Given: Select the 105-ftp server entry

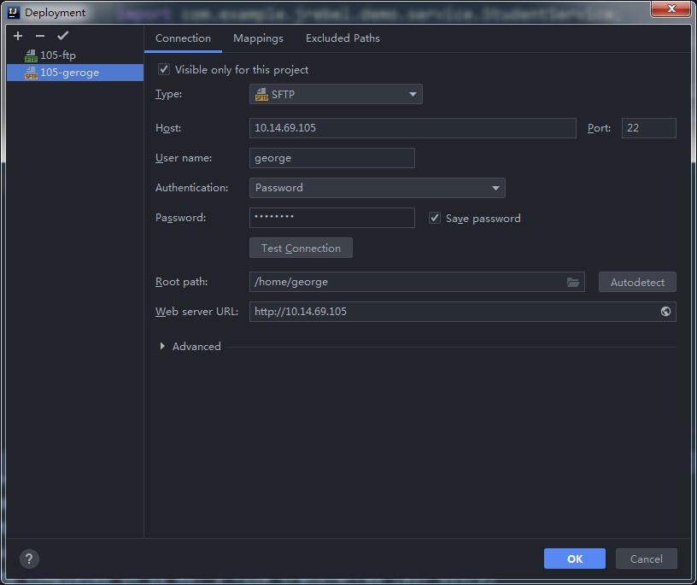Looking at the screenshot, I should (x=57, y=56).
